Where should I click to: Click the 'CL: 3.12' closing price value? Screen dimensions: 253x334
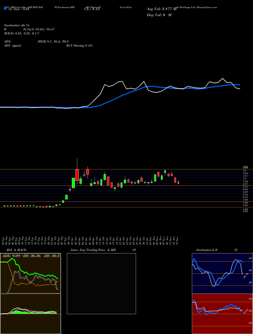click(92, 10)
